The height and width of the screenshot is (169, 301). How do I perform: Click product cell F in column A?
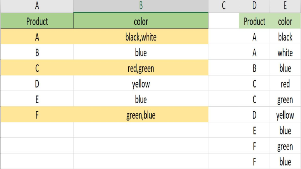[37, 115]
